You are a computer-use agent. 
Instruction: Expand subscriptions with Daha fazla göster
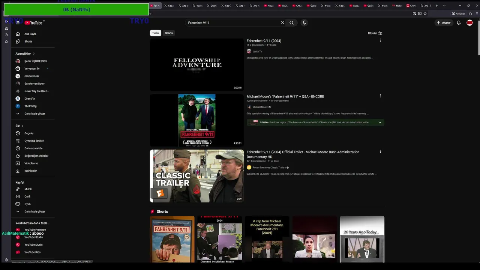(32, 114)
